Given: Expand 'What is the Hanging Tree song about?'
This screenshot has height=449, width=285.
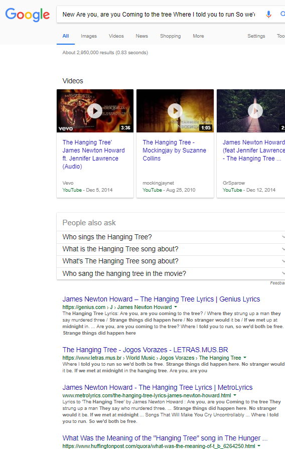Looking at the screenshot, I should (171, 249).
